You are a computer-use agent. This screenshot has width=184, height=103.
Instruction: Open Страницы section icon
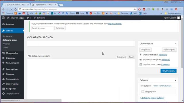coord(3,58)
